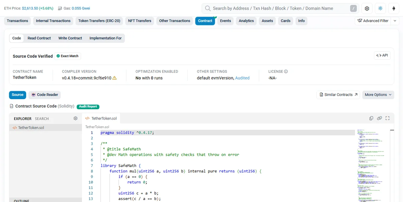
Task: Open the Assets tab
Action: [267, 21]
